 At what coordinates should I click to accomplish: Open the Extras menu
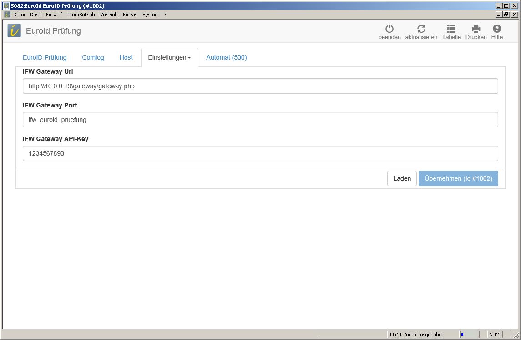pyautogui.click(x=130, y=15)
